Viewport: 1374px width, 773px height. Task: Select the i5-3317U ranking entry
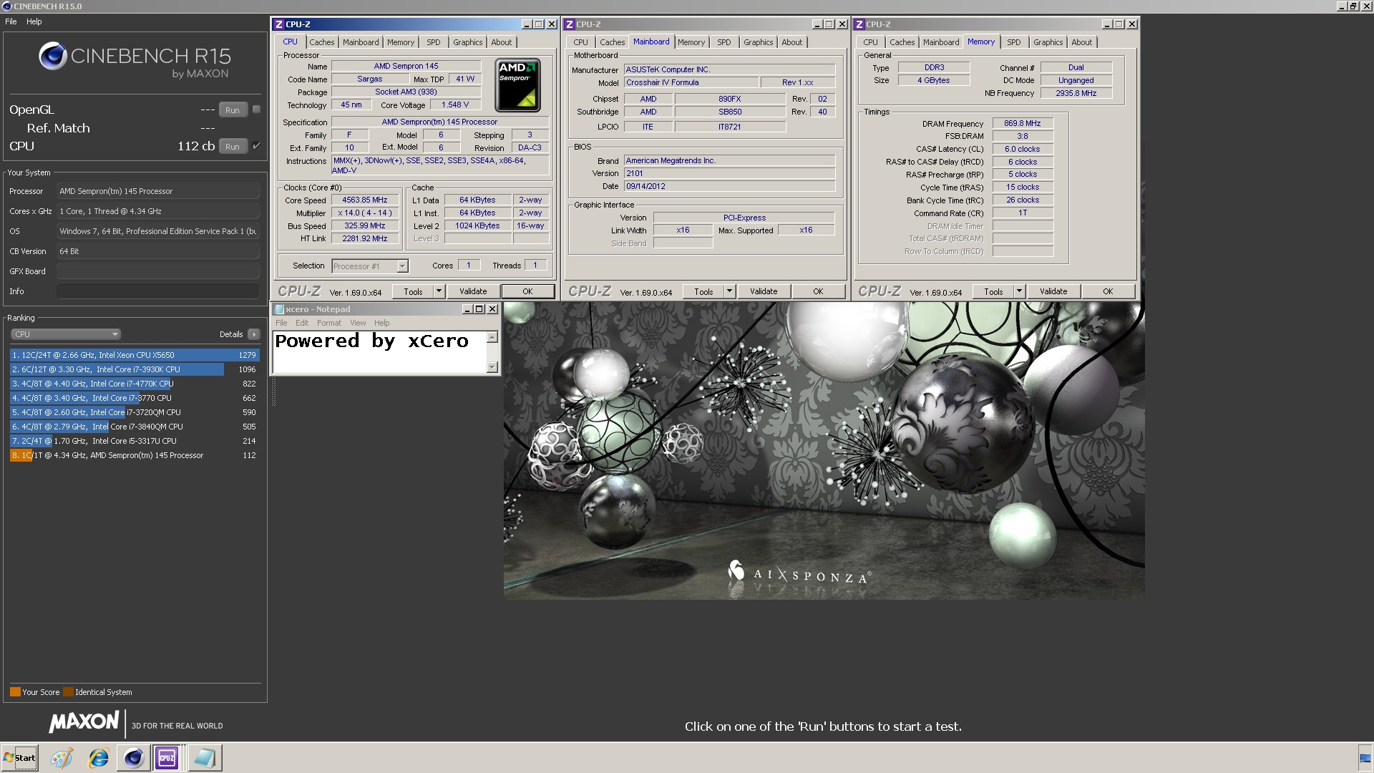coord(135,441)
